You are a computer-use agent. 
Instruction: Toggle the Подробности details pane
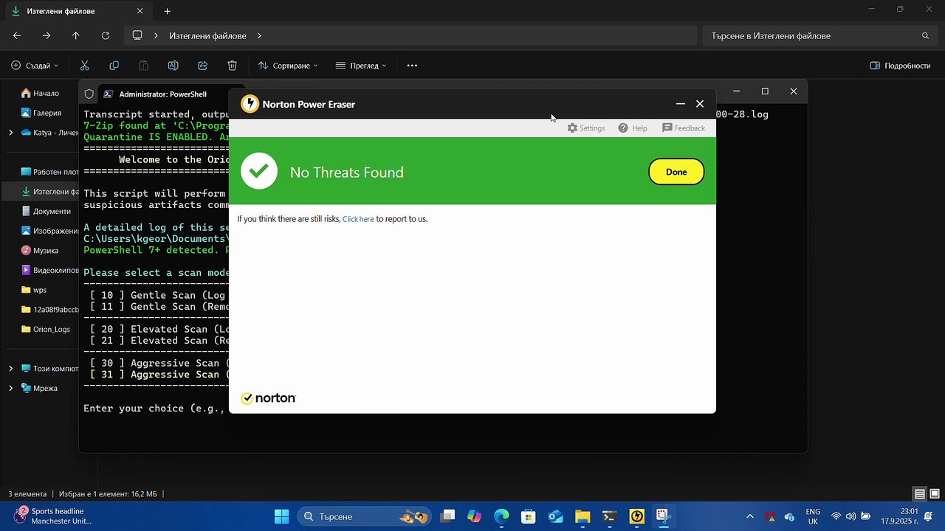pyautogui.click(x=900, y=66)
